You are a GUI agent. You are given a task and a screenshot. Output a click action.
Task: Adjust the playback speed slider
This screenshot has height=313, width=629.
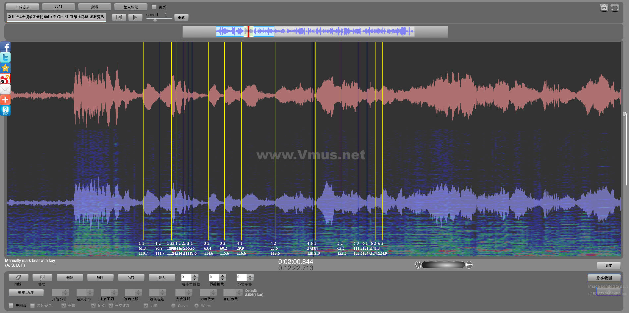pos(155,19)
